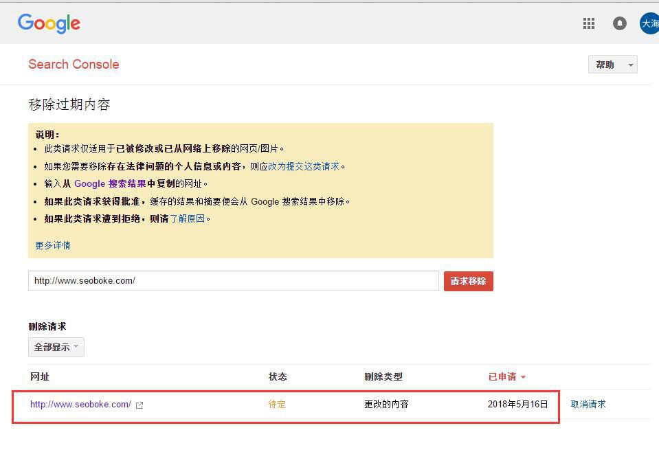The height and width of the screenshot is (463, 659).
Task: Open the notifications bell icon
Action: click(620, 23)
